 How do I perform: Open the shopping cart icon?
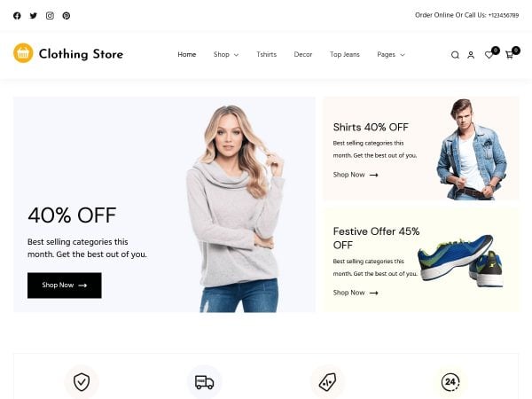point(509,55)
